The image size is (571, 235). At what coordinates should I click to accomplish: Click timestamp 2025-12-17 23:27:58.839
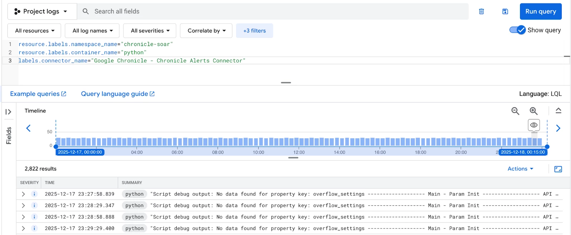coord(80,194)
